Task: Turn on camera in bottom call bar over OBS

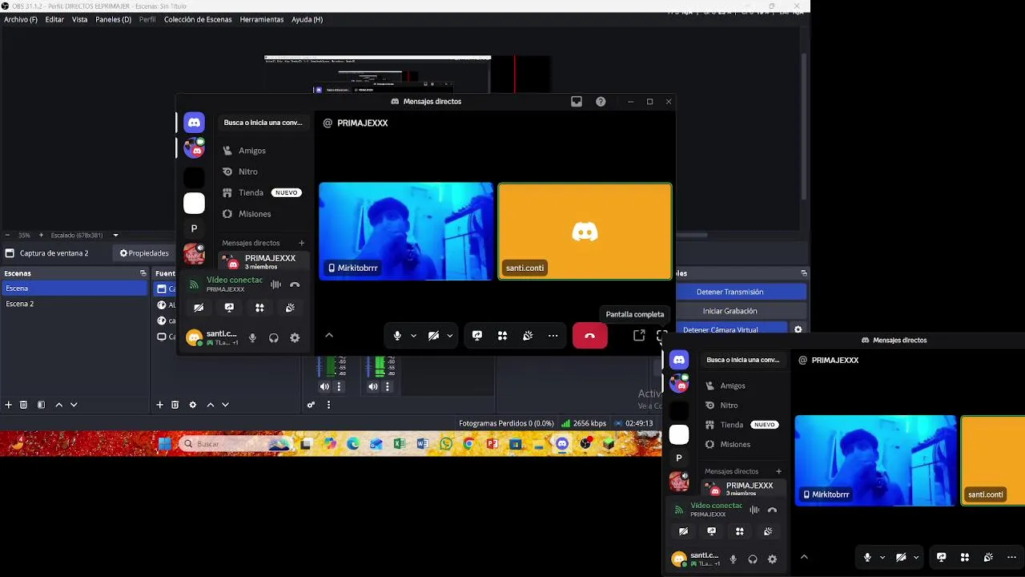Action: coord(433,336)
